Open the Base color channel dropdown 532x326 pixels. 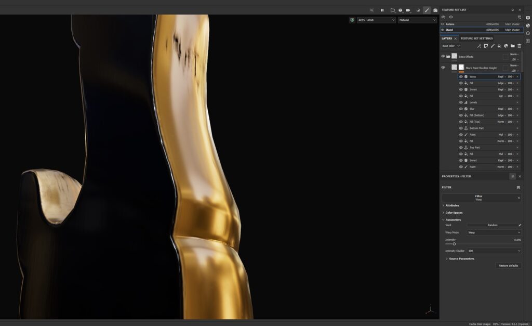click(450, 46)
